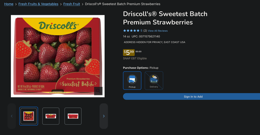This screenshot has height=135, width=260.
Task: Click the main Driscoll's strawberries product image
Action: click(x=58, y=56)
